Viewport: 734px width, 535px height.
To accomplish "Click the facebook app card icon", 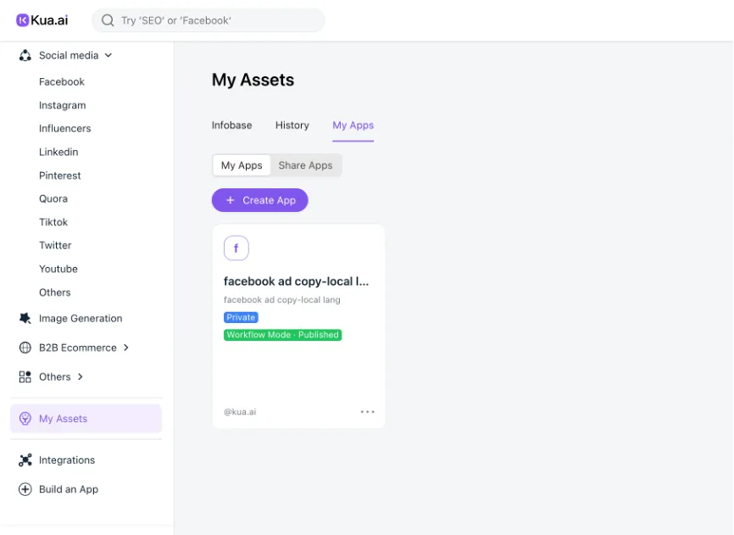I will [x=236, y=248].
